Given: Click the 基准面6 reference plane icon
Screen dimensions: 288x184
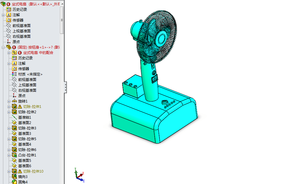Looking at the screenshot, I should tap(14, 166).
